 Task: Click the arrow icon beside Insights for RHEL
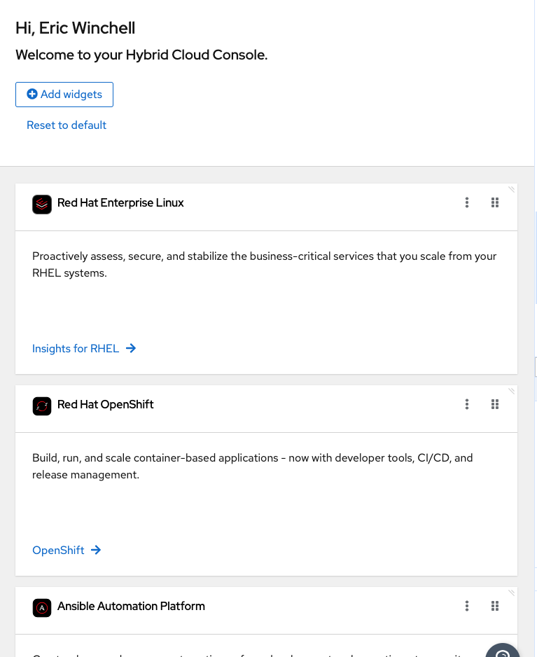[x=131, y=349]
